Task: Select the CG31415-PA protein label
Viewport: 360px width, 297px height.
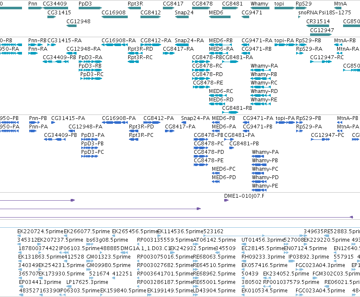Action: (x=68, y=118)
